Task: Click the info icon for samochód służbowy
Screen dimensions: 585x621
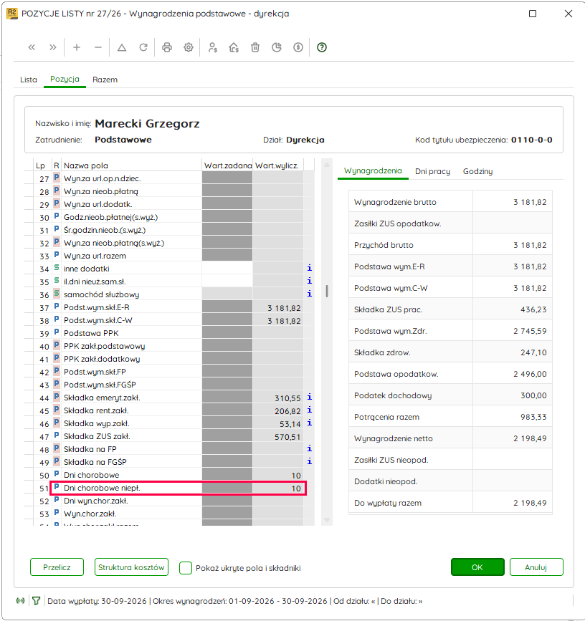Action: (x=310, y=294)
